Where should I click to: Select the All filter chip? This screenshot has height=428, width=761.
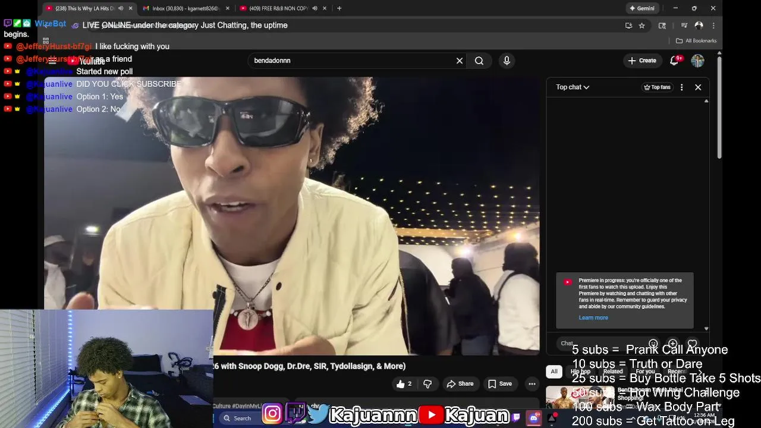click(554, 372)
